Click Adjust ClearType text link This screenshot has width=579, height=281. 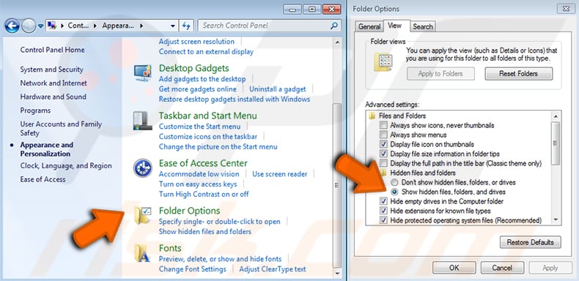273,269
